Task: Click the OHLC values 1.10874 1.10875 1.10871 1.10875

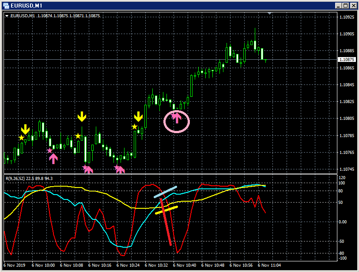Action: pyautogui.click(x=69, y=16)
